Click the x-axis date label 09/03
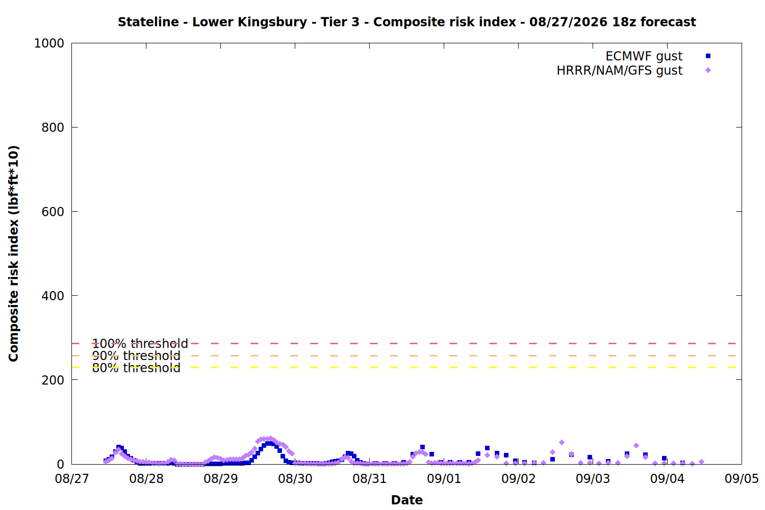 point(593,479)
